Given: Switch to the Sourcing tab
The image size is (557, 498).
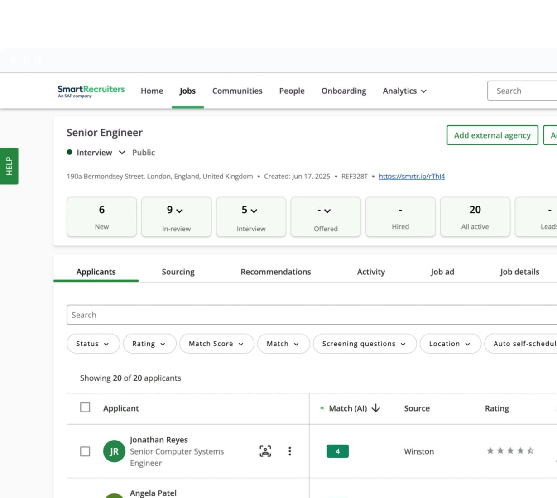Looking at the screenshot, I should click(178, 272).
